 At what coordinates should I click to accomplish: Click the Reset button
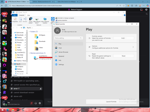124,56
